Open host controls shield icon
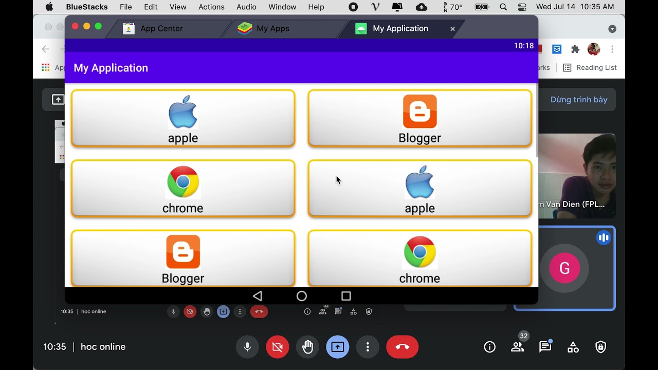This screenshot has width=658, height=370. point(600,347)
